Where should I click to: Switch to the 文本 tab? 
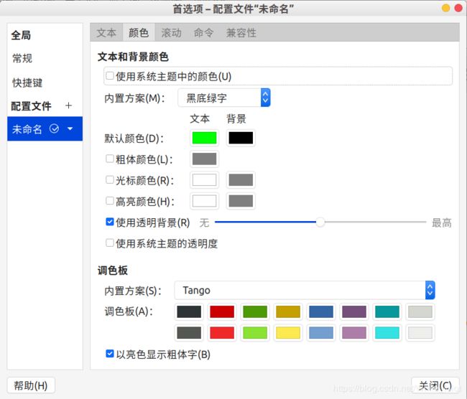106,32
